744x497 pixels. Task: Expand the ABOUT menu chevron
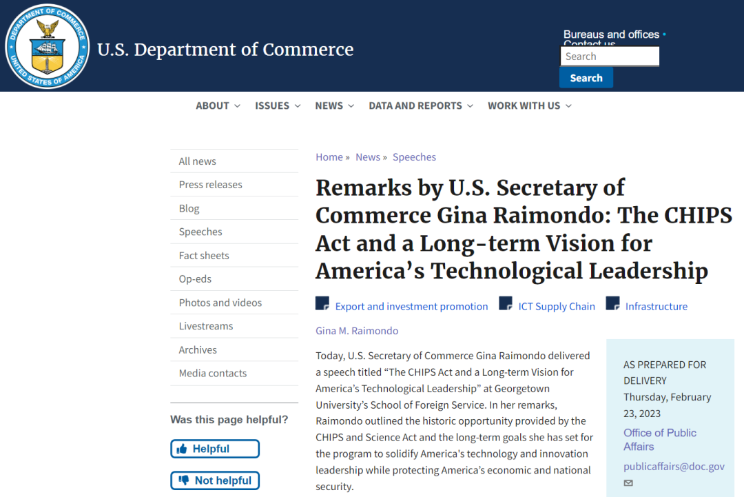[237, 106]
